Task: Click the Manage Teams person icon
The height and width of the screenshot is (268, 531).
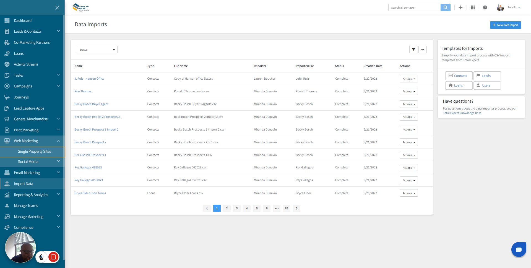Action: point(7,205)
